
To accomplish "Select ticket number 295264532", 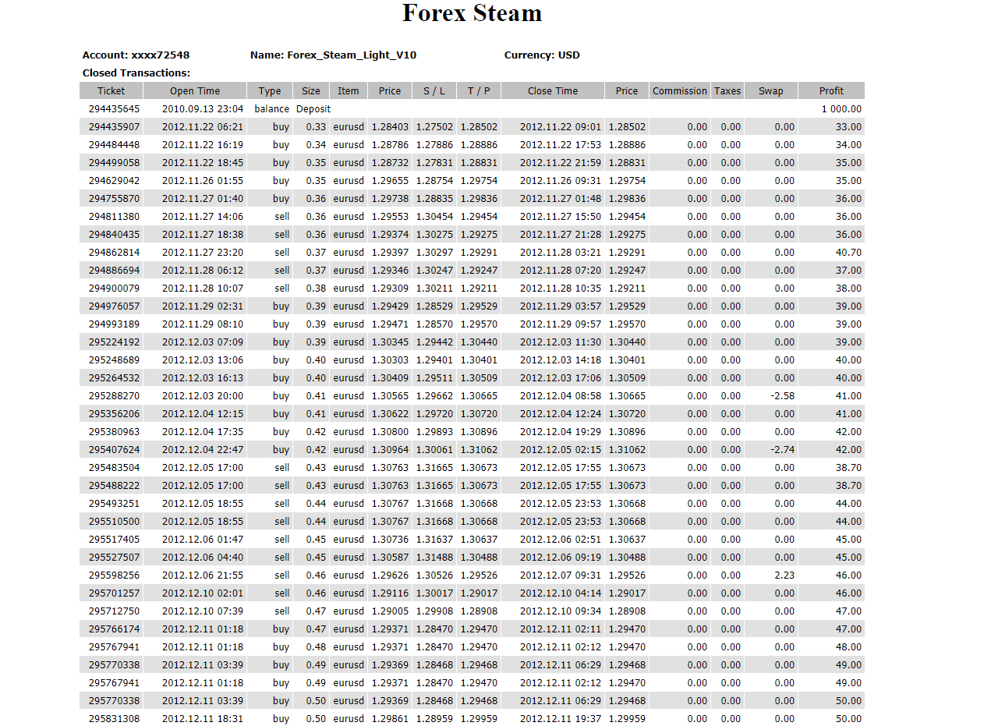I will point(114,378).
